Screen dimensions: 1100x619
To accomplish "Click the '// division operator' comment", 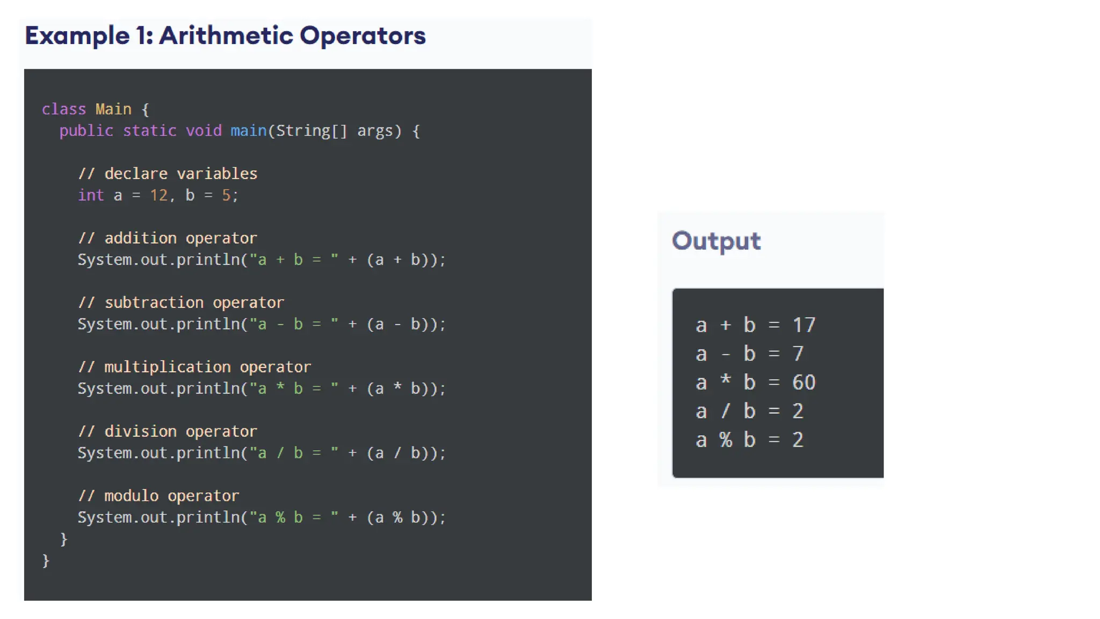I will [x=168, y=431].
